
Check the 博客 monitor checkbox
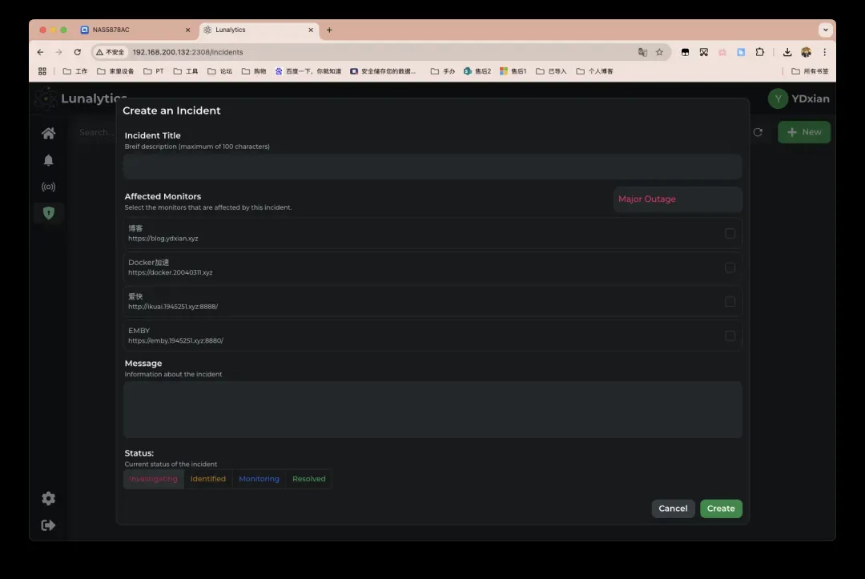(730, 234)
